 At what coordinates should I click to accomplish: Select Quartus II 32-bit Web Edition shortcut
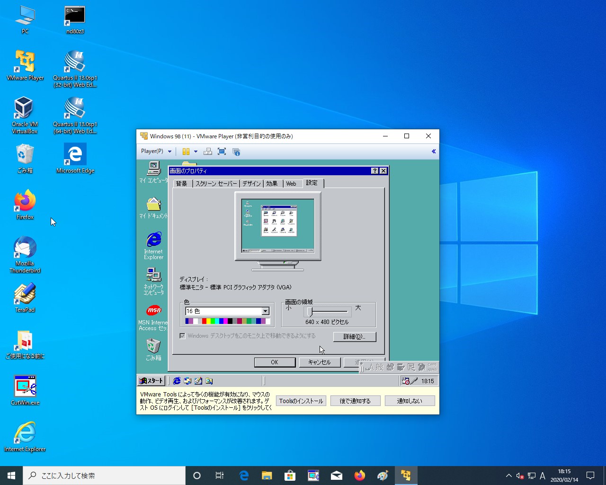(x=75, y=69)
